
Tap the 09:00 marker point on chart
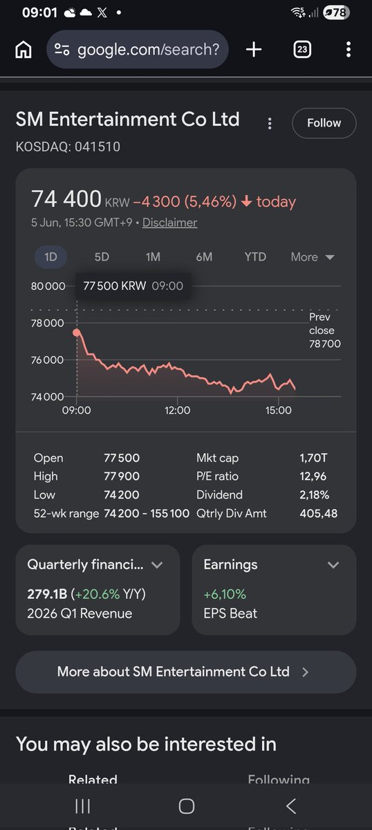77,333
